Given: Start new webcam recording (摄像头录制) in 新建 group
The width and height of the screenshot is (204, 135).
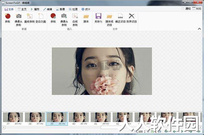Looking at the screenshot, I should point(18,20).
